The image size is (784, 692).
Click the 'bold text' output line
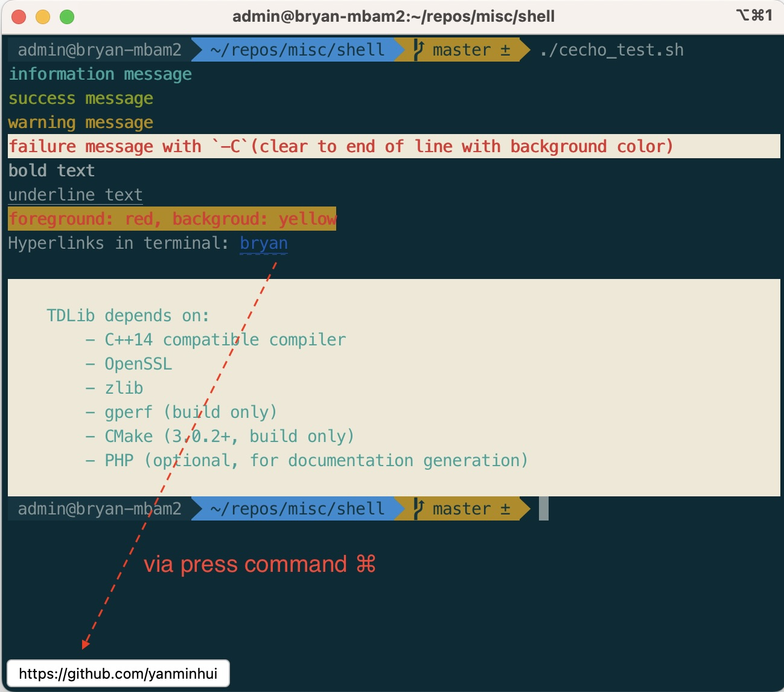52,171
